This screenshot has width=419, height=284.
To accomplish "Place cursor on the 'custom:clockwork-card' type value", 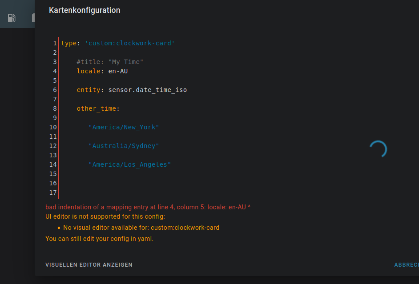I will click(x=130, y=43).
